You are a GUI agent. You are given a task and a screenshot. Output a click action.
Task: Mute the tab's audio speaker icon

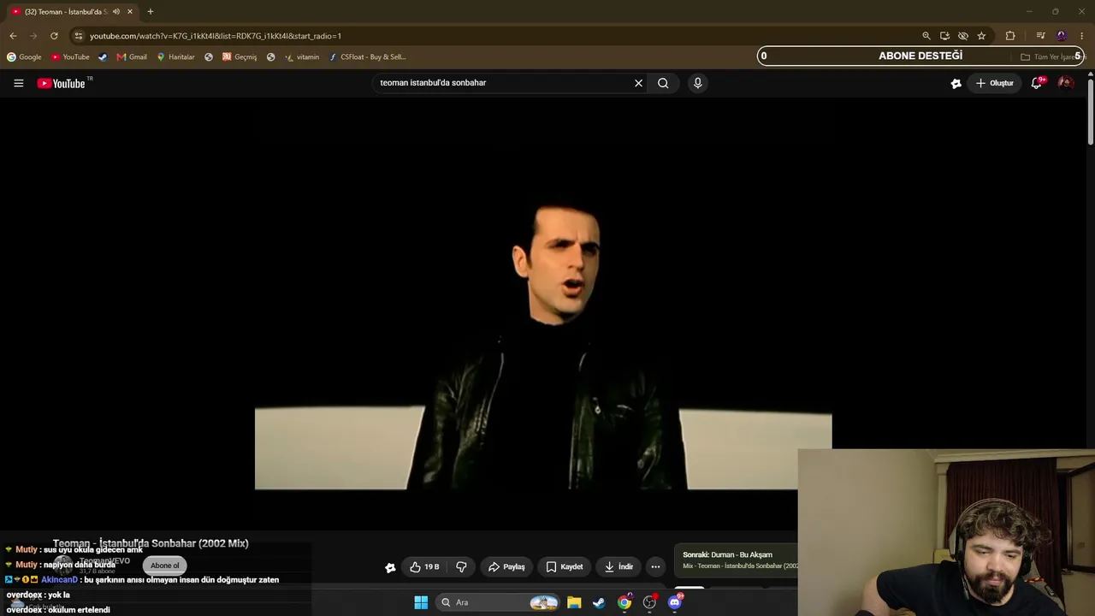click(x=115, y=12)
